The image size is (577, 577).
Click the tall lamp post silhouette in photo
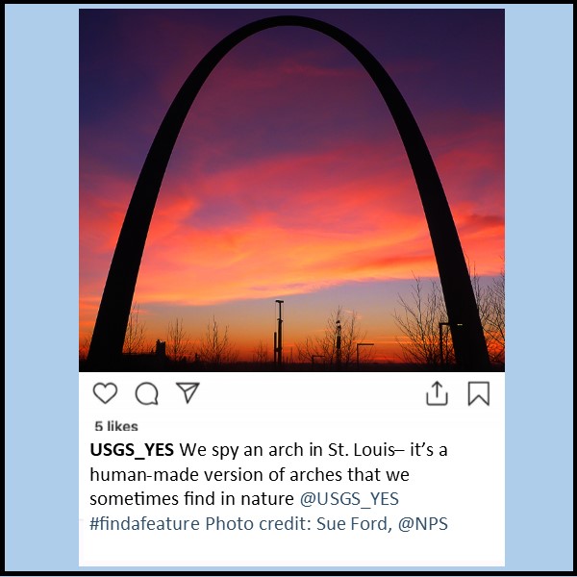(x=279, y=333)
